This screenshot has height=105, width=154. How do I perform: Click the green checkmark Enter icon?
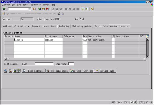(x=4, y=9)
